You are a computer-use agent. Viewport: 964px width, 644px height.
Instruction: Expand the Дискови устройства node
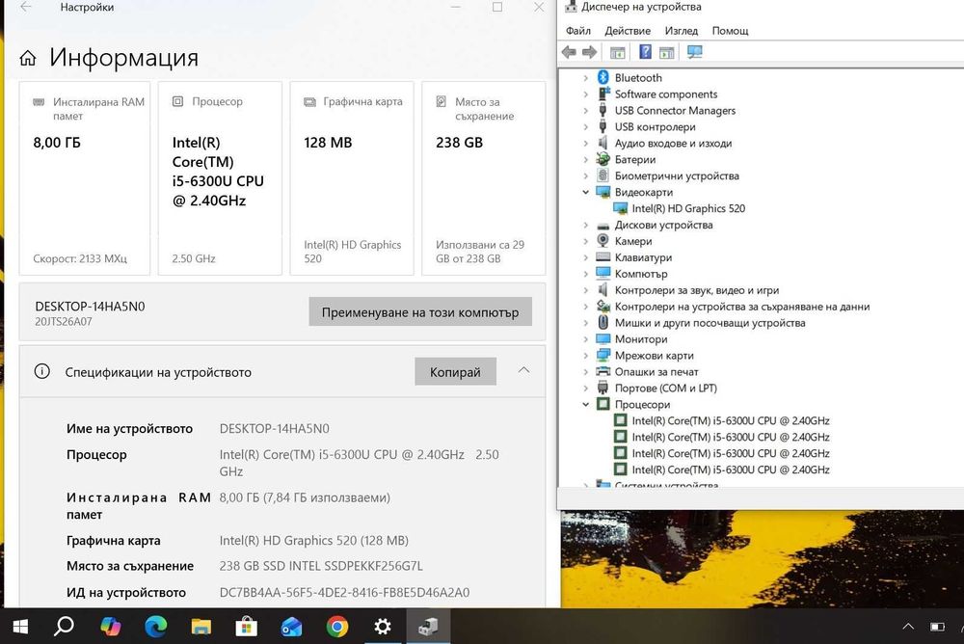(586, 226)
